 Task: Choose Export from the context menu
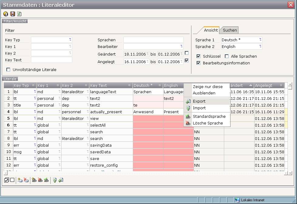pyautogui.click(x=199, y=101)
